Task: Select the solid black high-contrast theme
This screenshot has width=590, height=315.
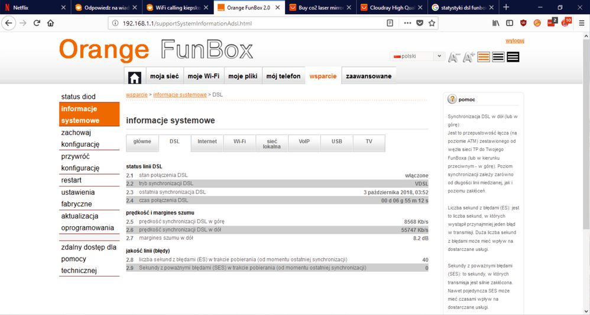Action: (513, 57)
